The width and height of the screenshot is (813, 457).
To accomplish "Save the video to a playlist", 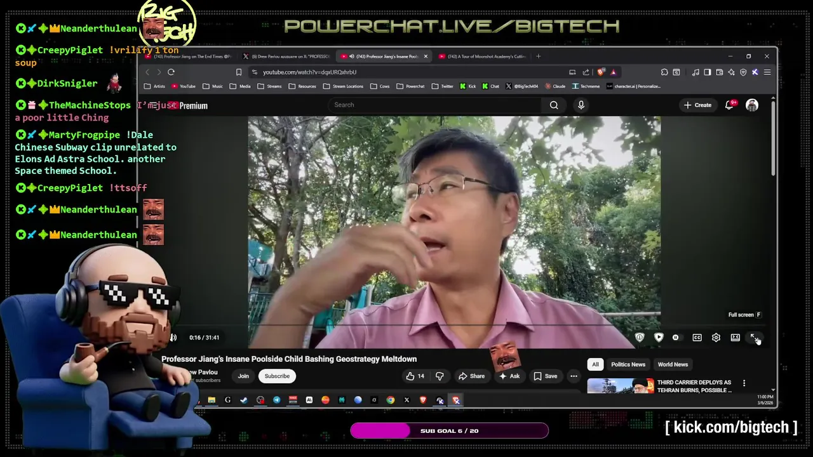I will 545,376.
